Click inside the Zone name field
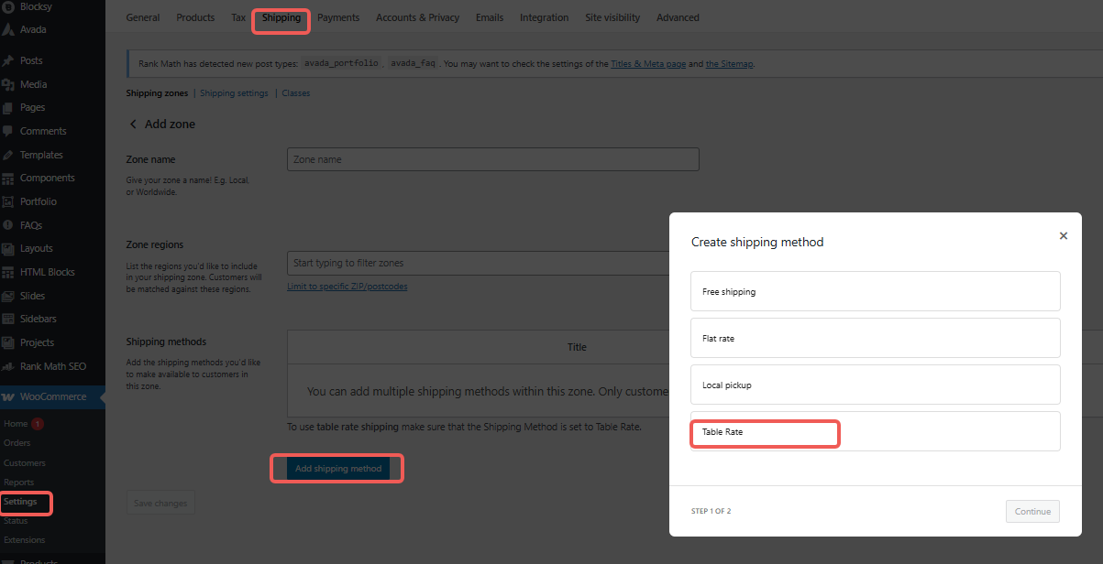 (x=492, y=158)
